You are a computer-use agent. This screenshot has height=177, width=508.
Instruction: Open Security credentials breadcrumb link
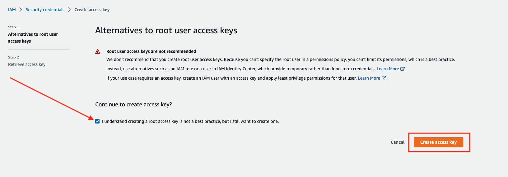[45, 10]
